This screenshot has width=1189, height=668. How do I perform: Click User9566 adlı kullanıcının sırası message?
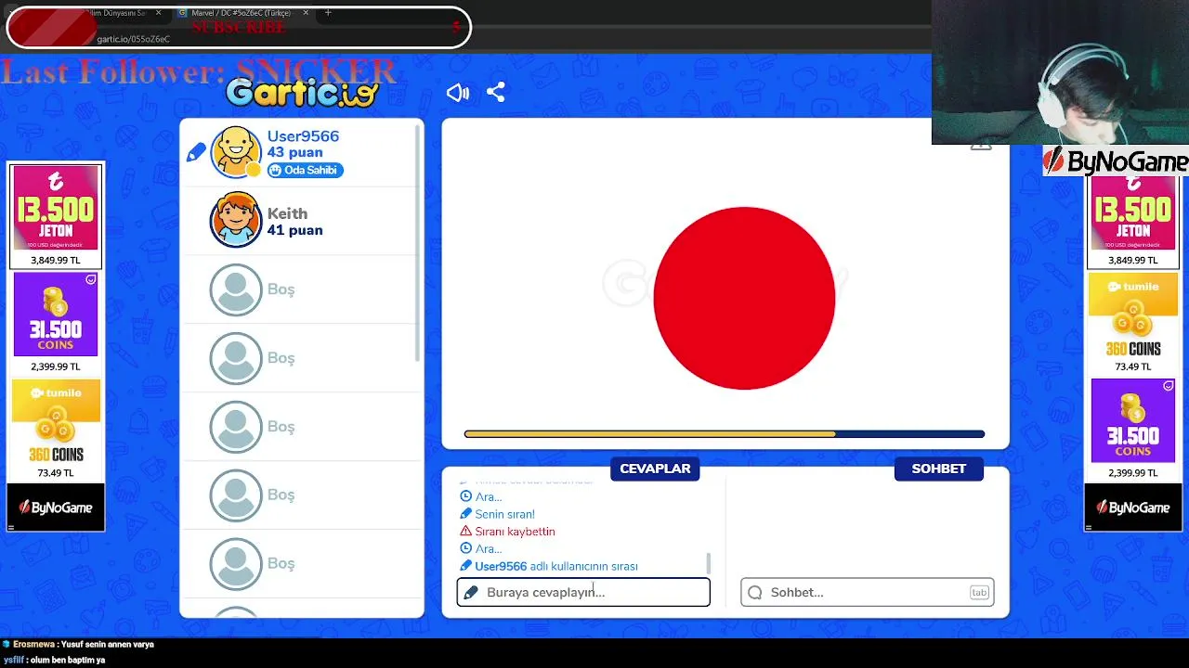(x=556, y=566)
